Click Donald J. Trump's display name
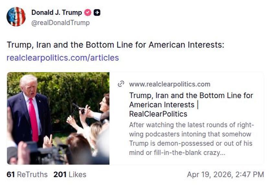 56,13
